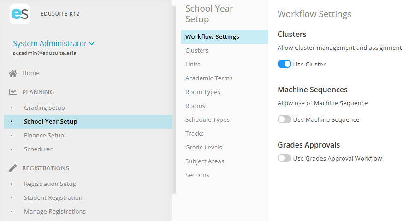Turn on Grades Approval Workflow toggle

[x=285, y=158]
